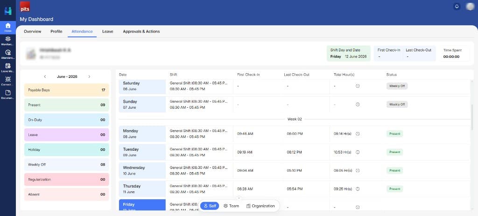Click the Leave summary card

coord(66,135)
